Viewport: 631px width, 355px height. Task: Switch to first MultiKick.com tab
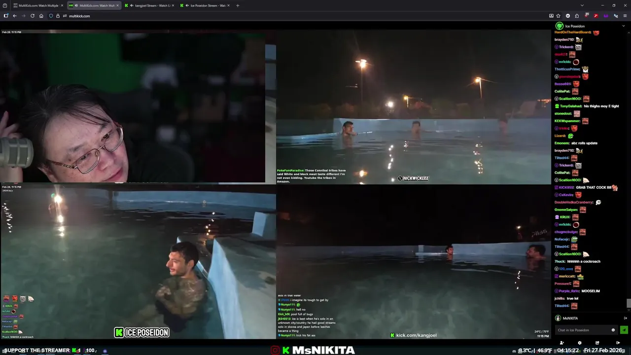click(38, 5)
